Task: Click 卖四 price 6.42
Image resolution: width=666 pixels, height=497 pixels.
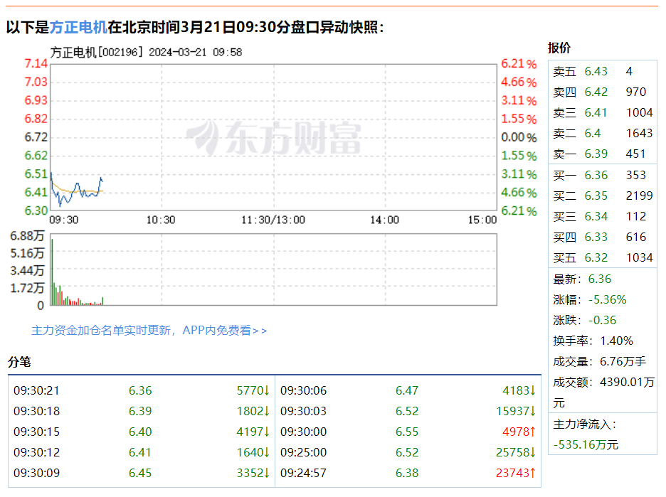Action: pos(596,92)
